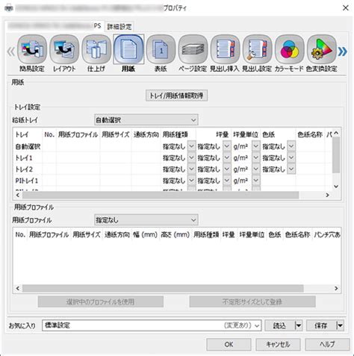
Task: Select the トレイ1 row in tray table
Action: point(173,157)
